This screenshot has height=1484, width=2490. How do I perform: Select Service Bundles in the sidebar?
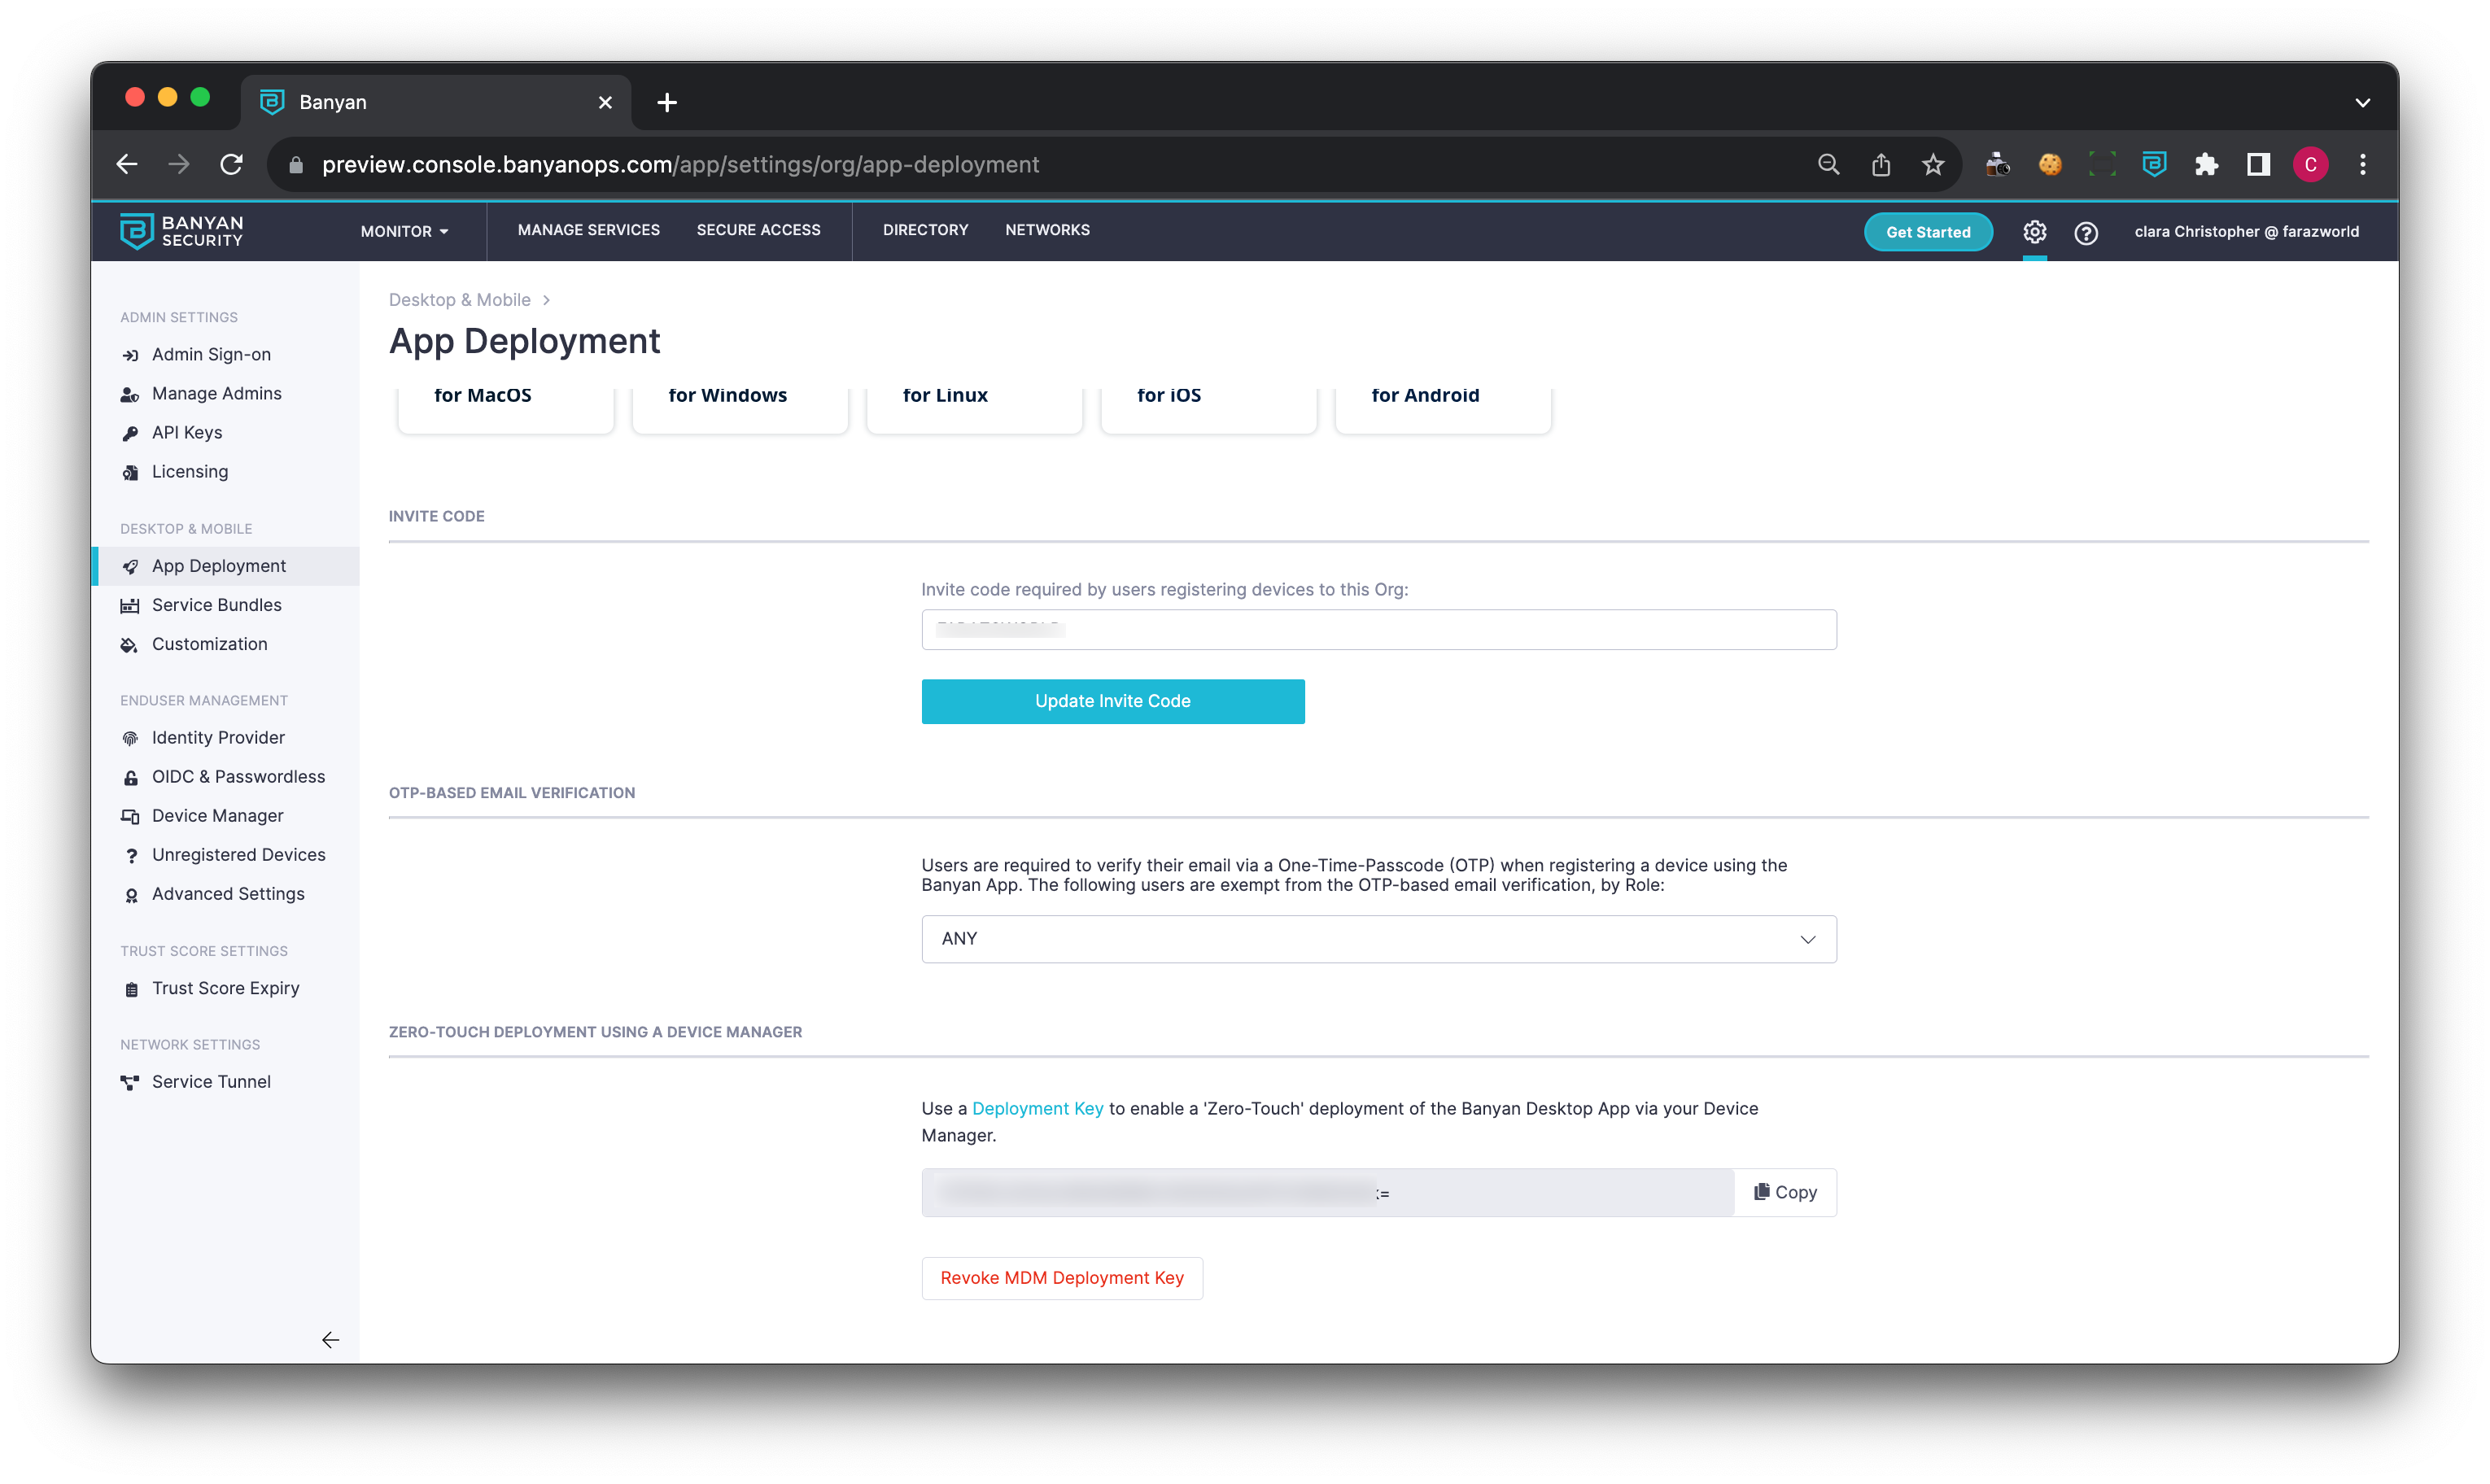tap(216, 604)
